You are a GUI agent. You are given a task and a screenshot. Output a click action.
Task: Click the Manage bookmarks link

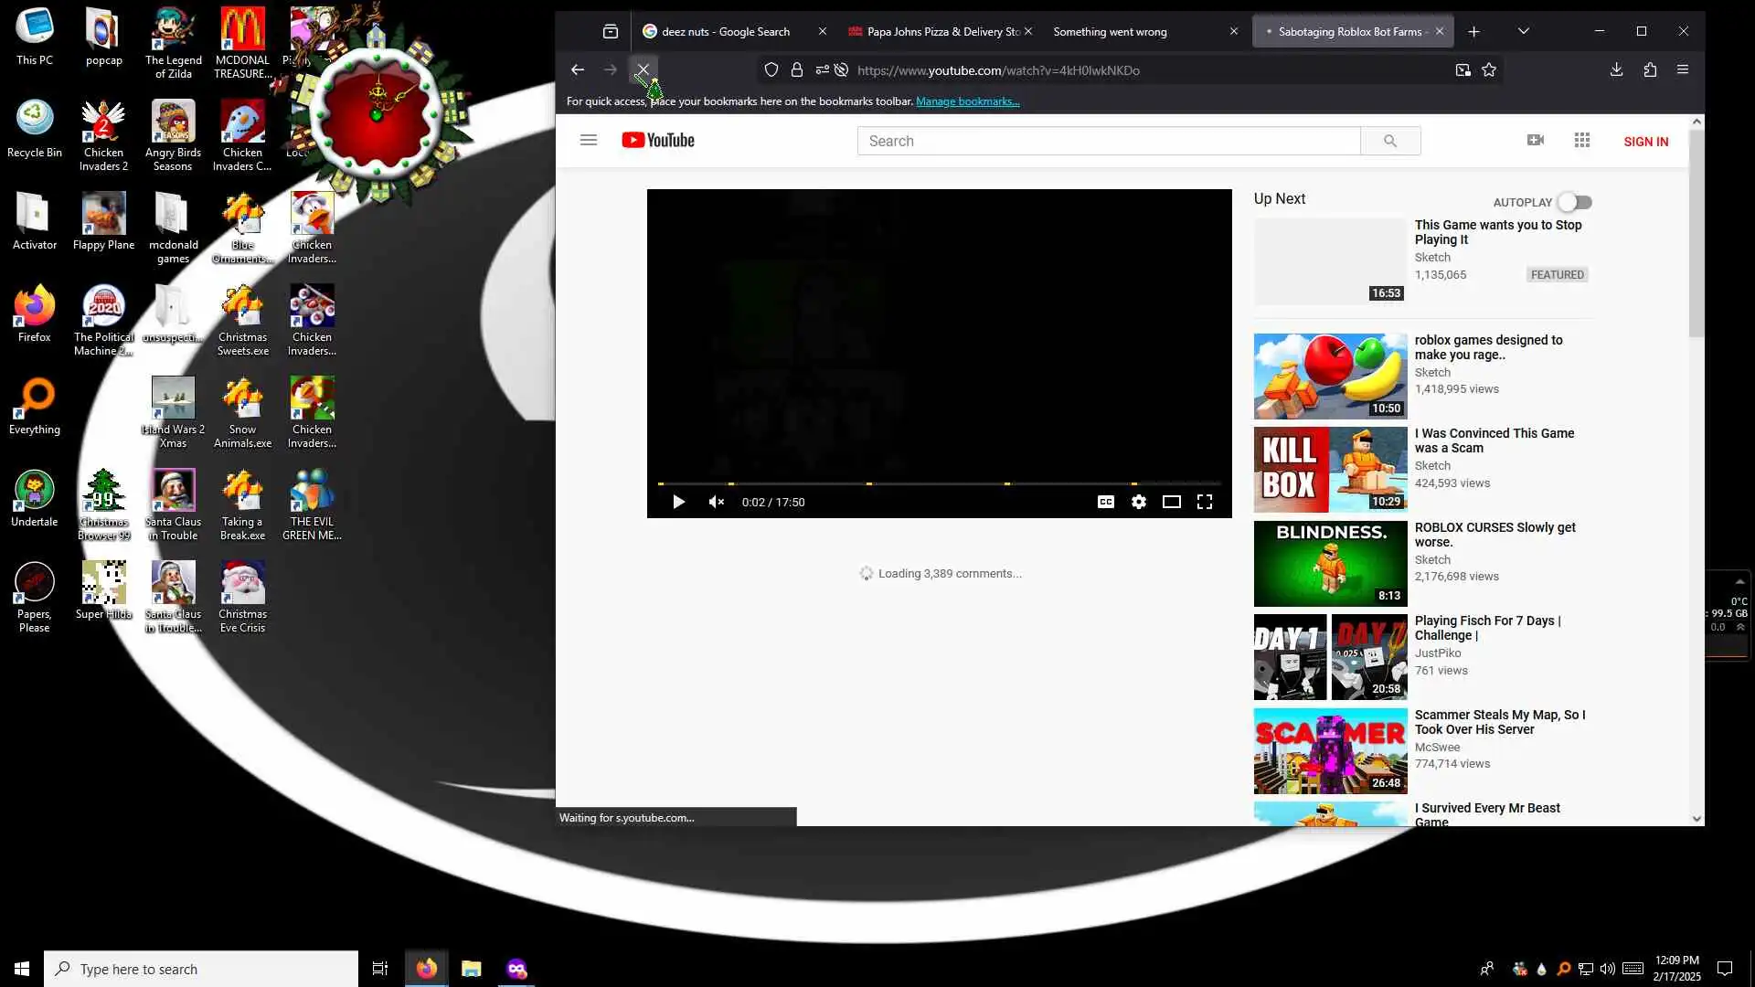tap(967, 101)
